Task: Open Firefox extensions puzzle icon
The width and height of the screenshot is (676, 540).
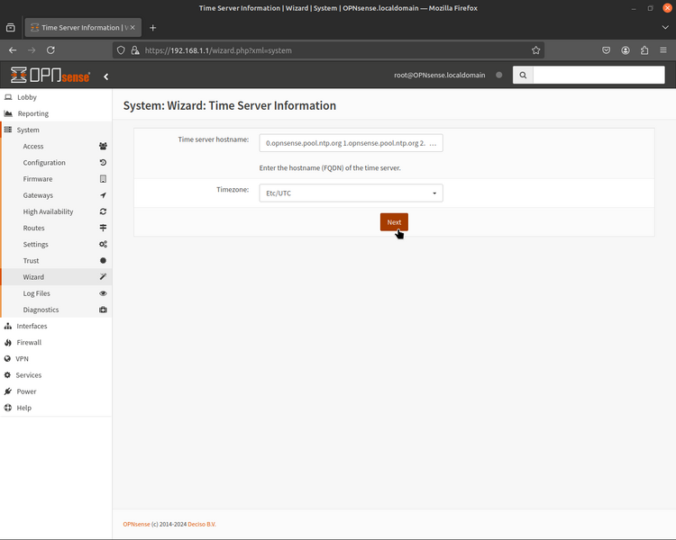Action: [644, 50]
